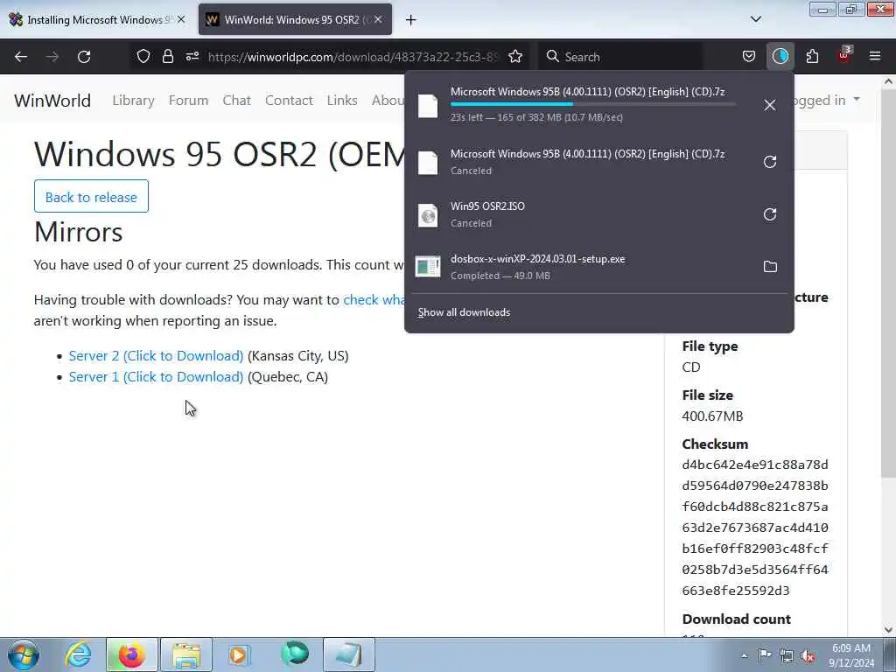Open the Pocket save icon
Image resolution: width=896 pixels, height=672 pixels.
(749, 57)
